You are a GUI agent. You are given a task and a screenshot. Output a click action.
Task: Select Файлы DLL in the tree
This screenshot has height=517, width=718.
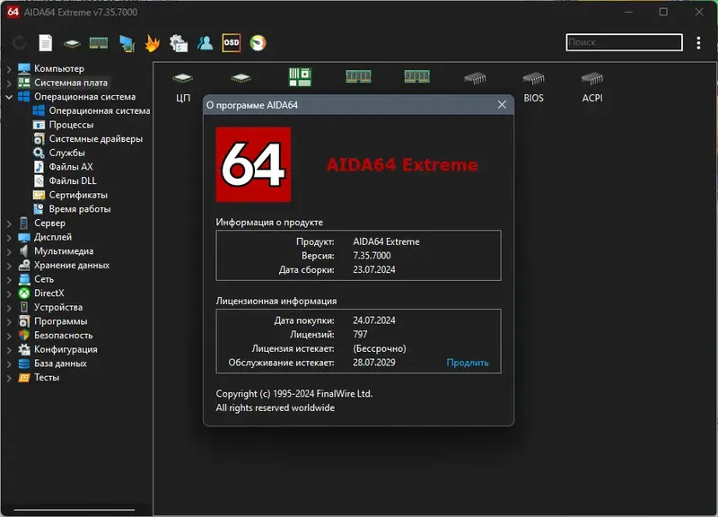[73, 181]
